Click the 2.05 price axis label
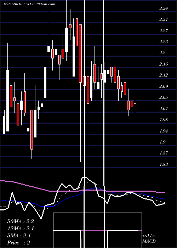 pyautogui.click(x=164, y=97)
